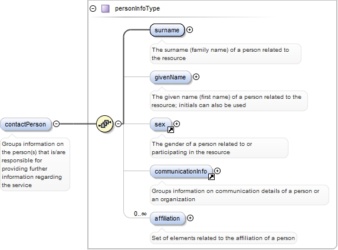Screen dimensions: 338x250
Task: Expand the givenName element
Action: [196, 76]
